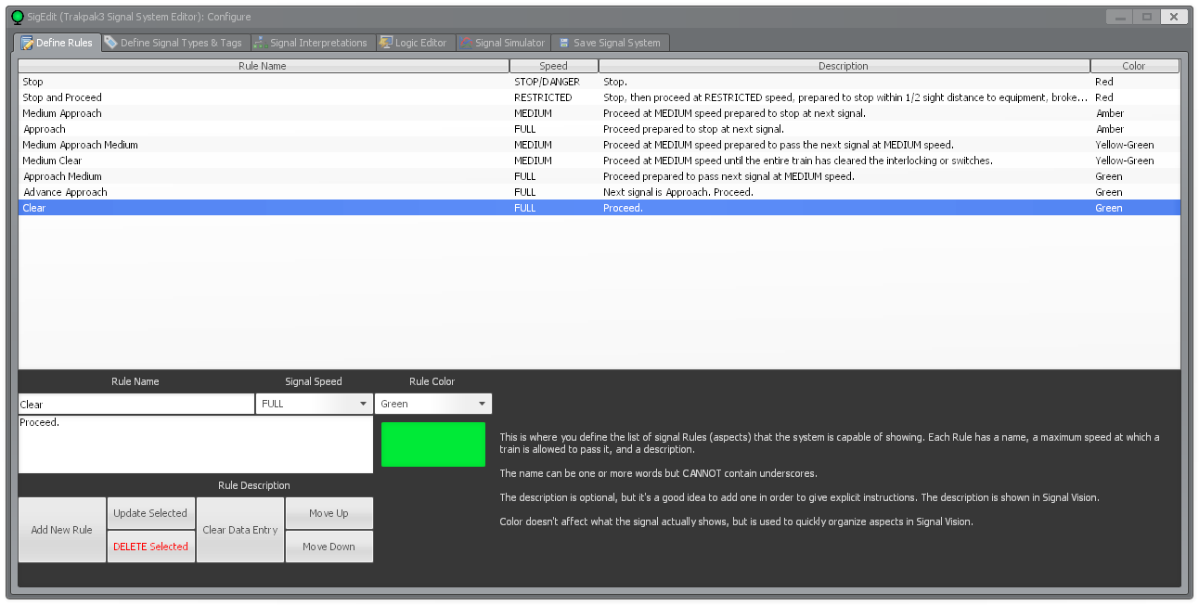The image size is (1199, 605).
Task: Click the Add New Rule button
Action: (x=62, y=530)
